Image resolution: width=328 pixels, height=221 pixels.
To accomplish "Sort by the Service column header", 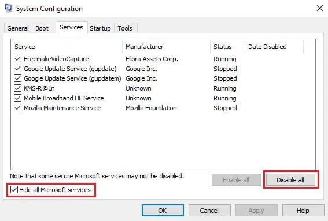I will 67,47.
